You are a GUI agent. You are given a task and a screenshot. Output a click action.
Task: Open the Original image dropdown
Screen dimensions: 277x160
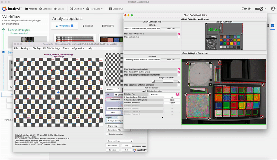click(x=115, y=126)
